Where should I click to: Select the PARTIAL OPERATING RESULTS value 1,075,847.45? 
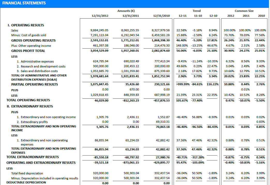[x=99, y=84]
